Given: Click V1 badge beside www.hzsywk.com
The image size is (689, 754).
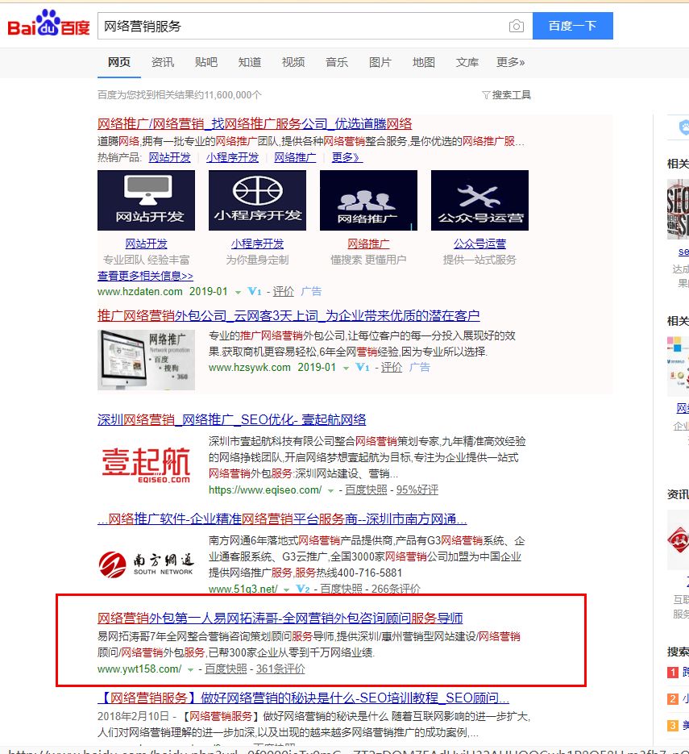Looking at the screenshot, I should click(x=363, y=368).
